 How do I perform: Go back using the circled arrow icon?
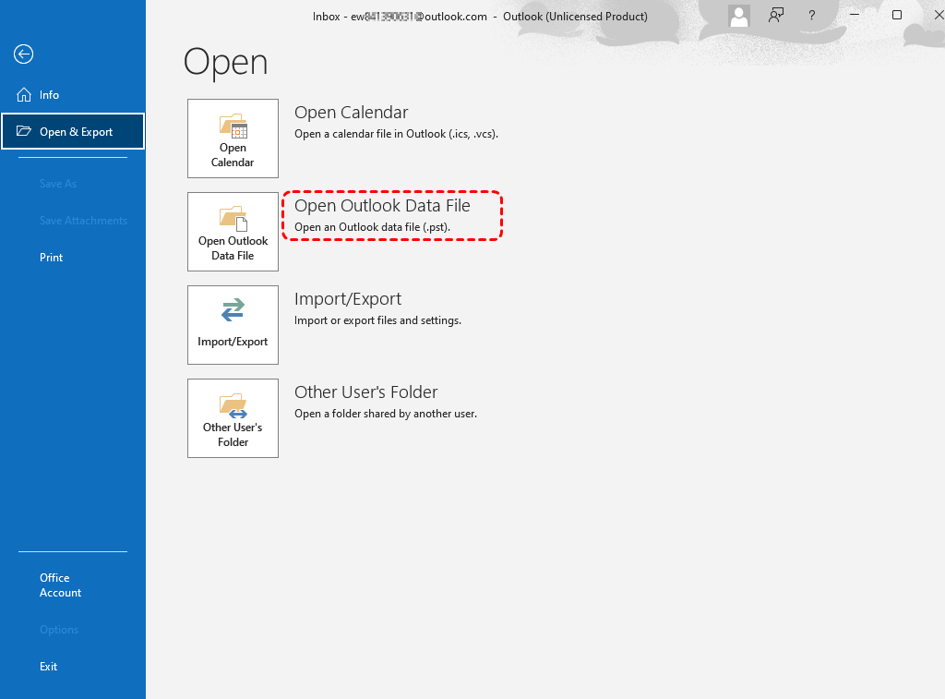coord(23,54)
